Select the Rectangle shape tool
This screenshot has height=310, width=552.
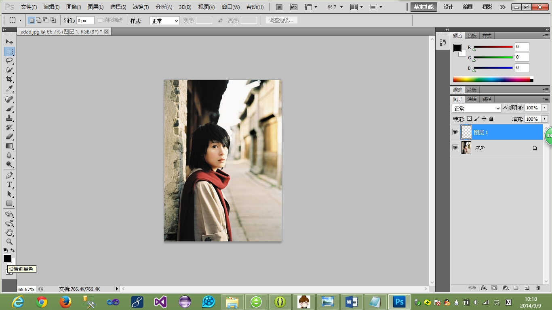[x=9, y=203]
